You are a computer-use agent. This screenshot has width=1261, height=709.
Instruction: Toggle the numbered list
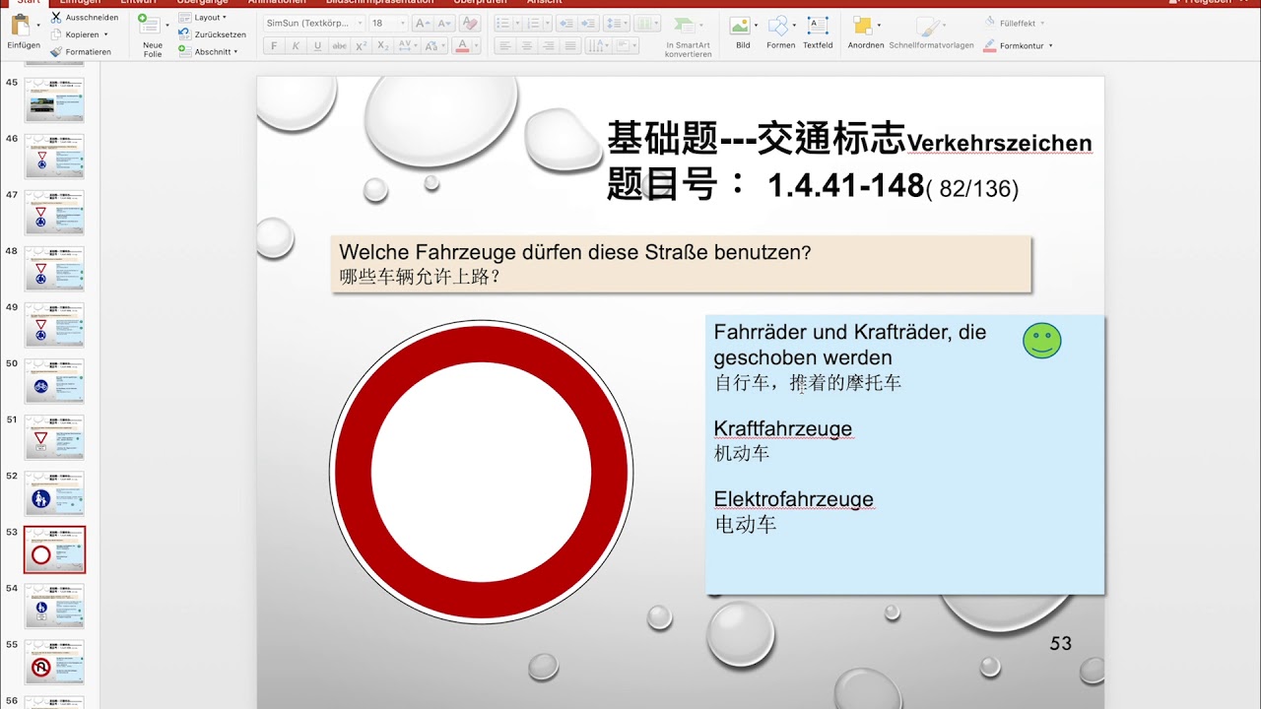[532, 23]
